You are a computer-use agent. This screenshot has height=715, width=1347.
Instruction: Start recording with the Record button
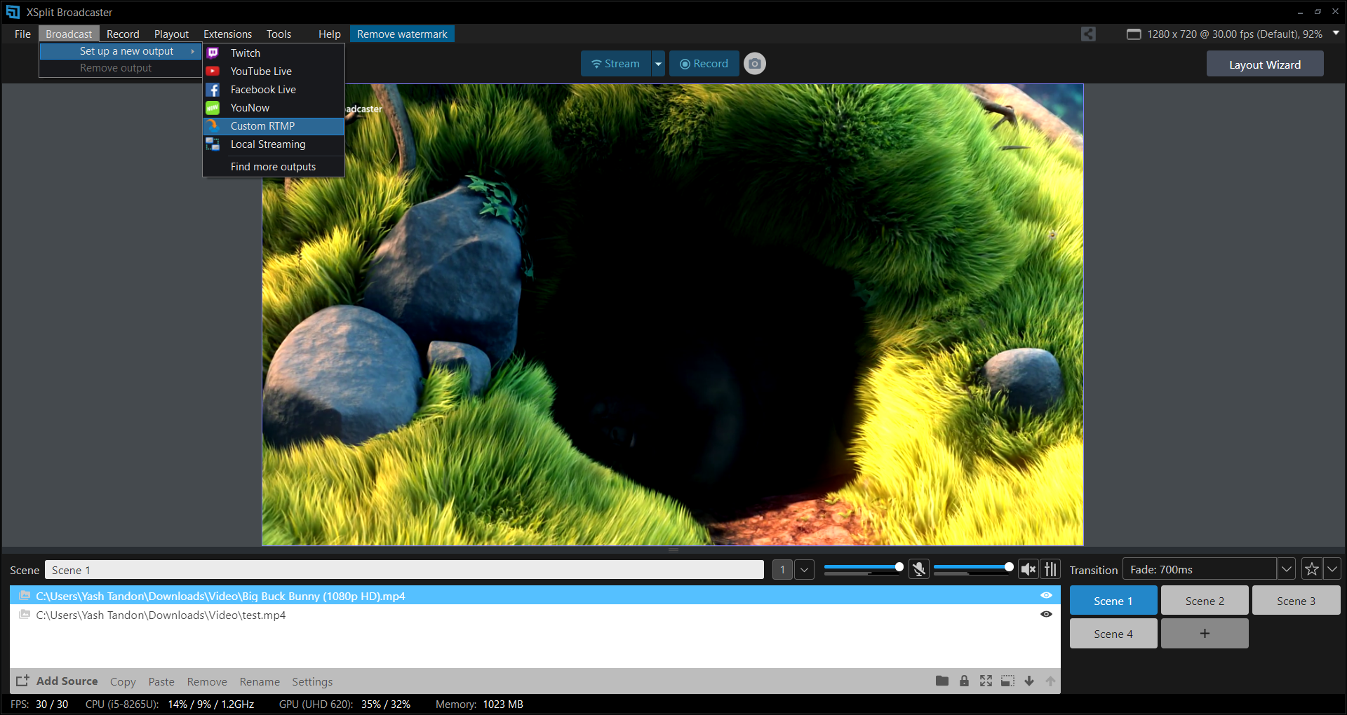tap(704, 64)
